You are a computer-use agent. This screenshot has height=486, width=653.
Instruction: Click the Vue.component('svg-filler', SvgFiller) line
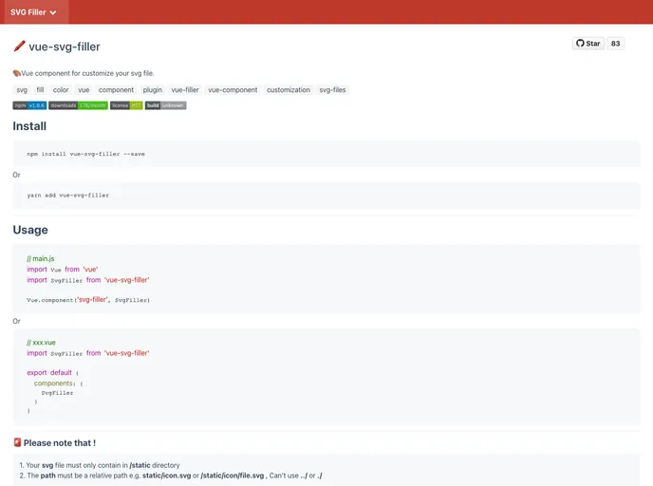click(88, 300)
